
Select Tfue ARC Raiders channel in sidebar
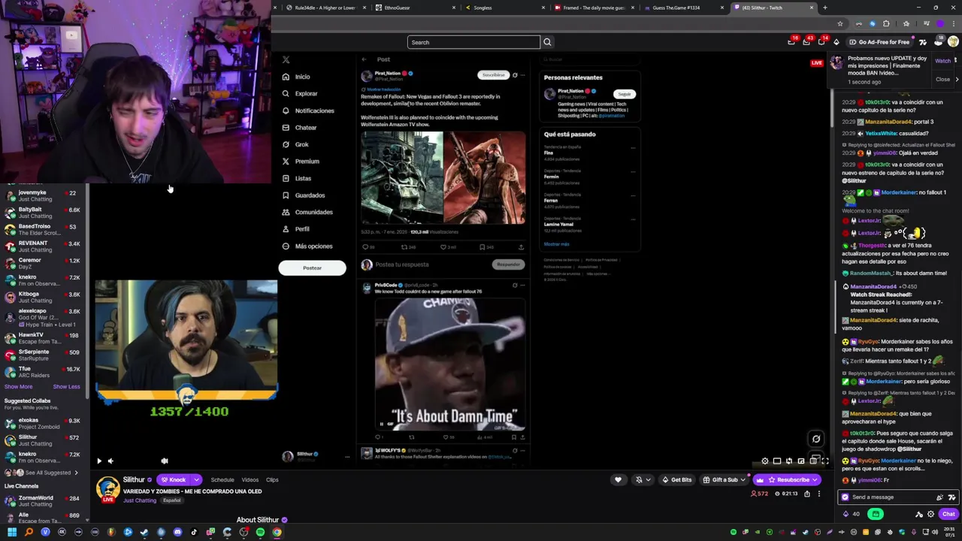tap(42, 372)
